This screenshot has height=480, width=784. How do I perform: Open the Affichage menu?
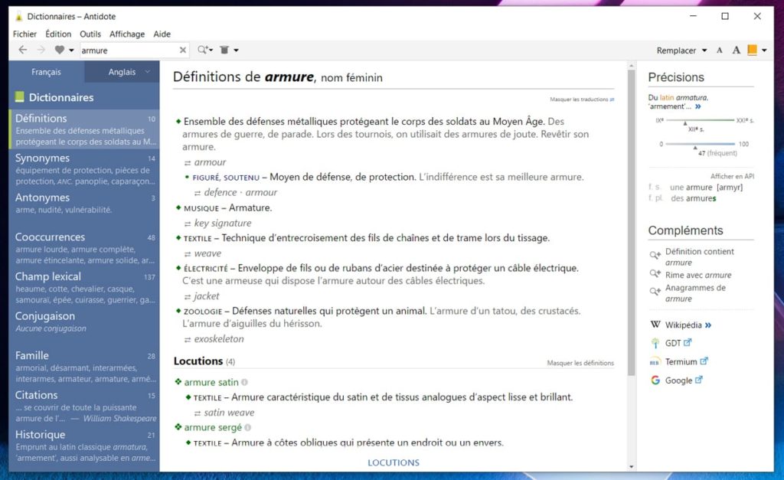(x=127, y=34)
